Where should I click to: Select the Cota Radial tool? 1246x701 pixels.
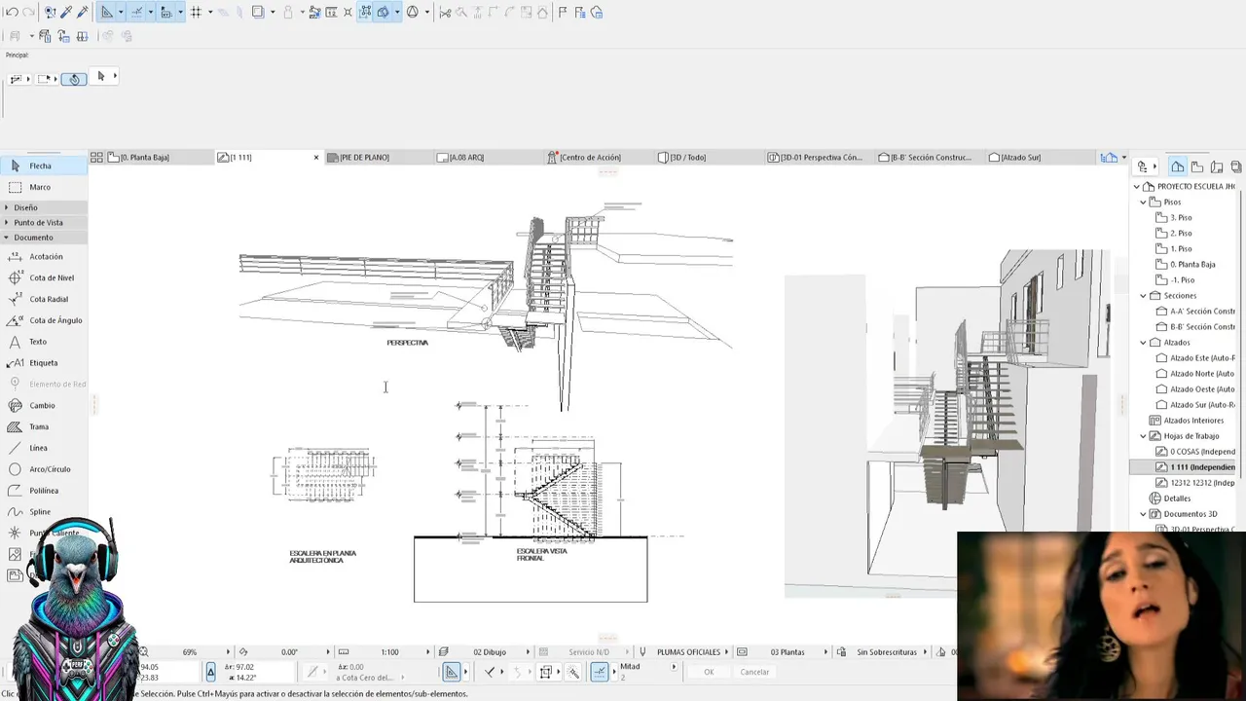(44, 300)
